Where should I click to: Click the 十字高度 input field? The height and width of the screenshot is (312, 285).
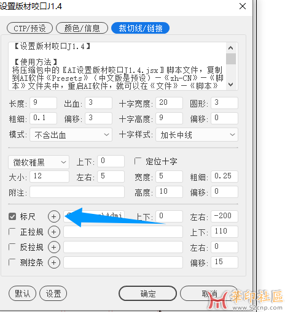(x=169, y=118)
